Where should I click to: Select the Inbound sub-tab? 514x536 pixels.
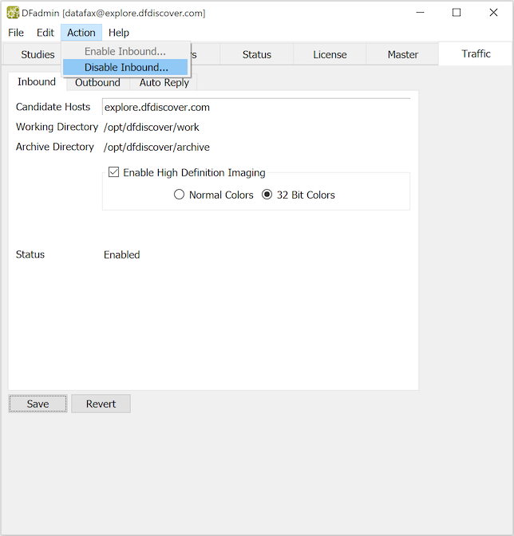tap(37, 81)
